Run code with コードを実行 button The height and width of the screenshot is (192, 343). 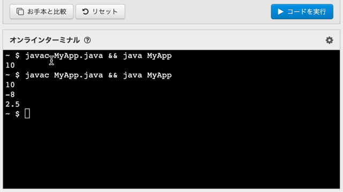302,12
